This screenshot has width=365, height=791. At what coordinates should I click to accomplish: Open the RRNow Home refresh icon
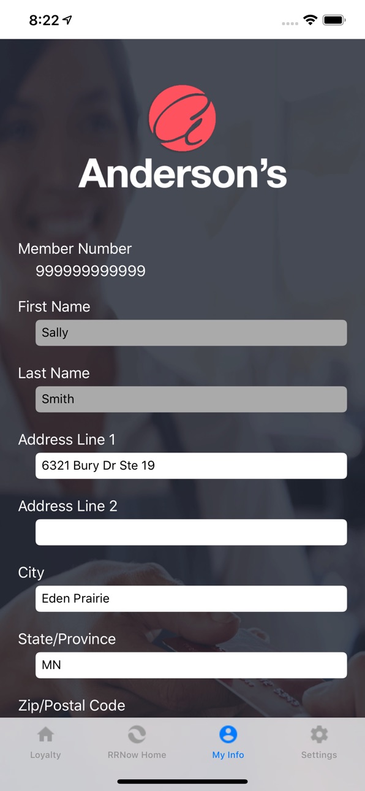(137, 734)
